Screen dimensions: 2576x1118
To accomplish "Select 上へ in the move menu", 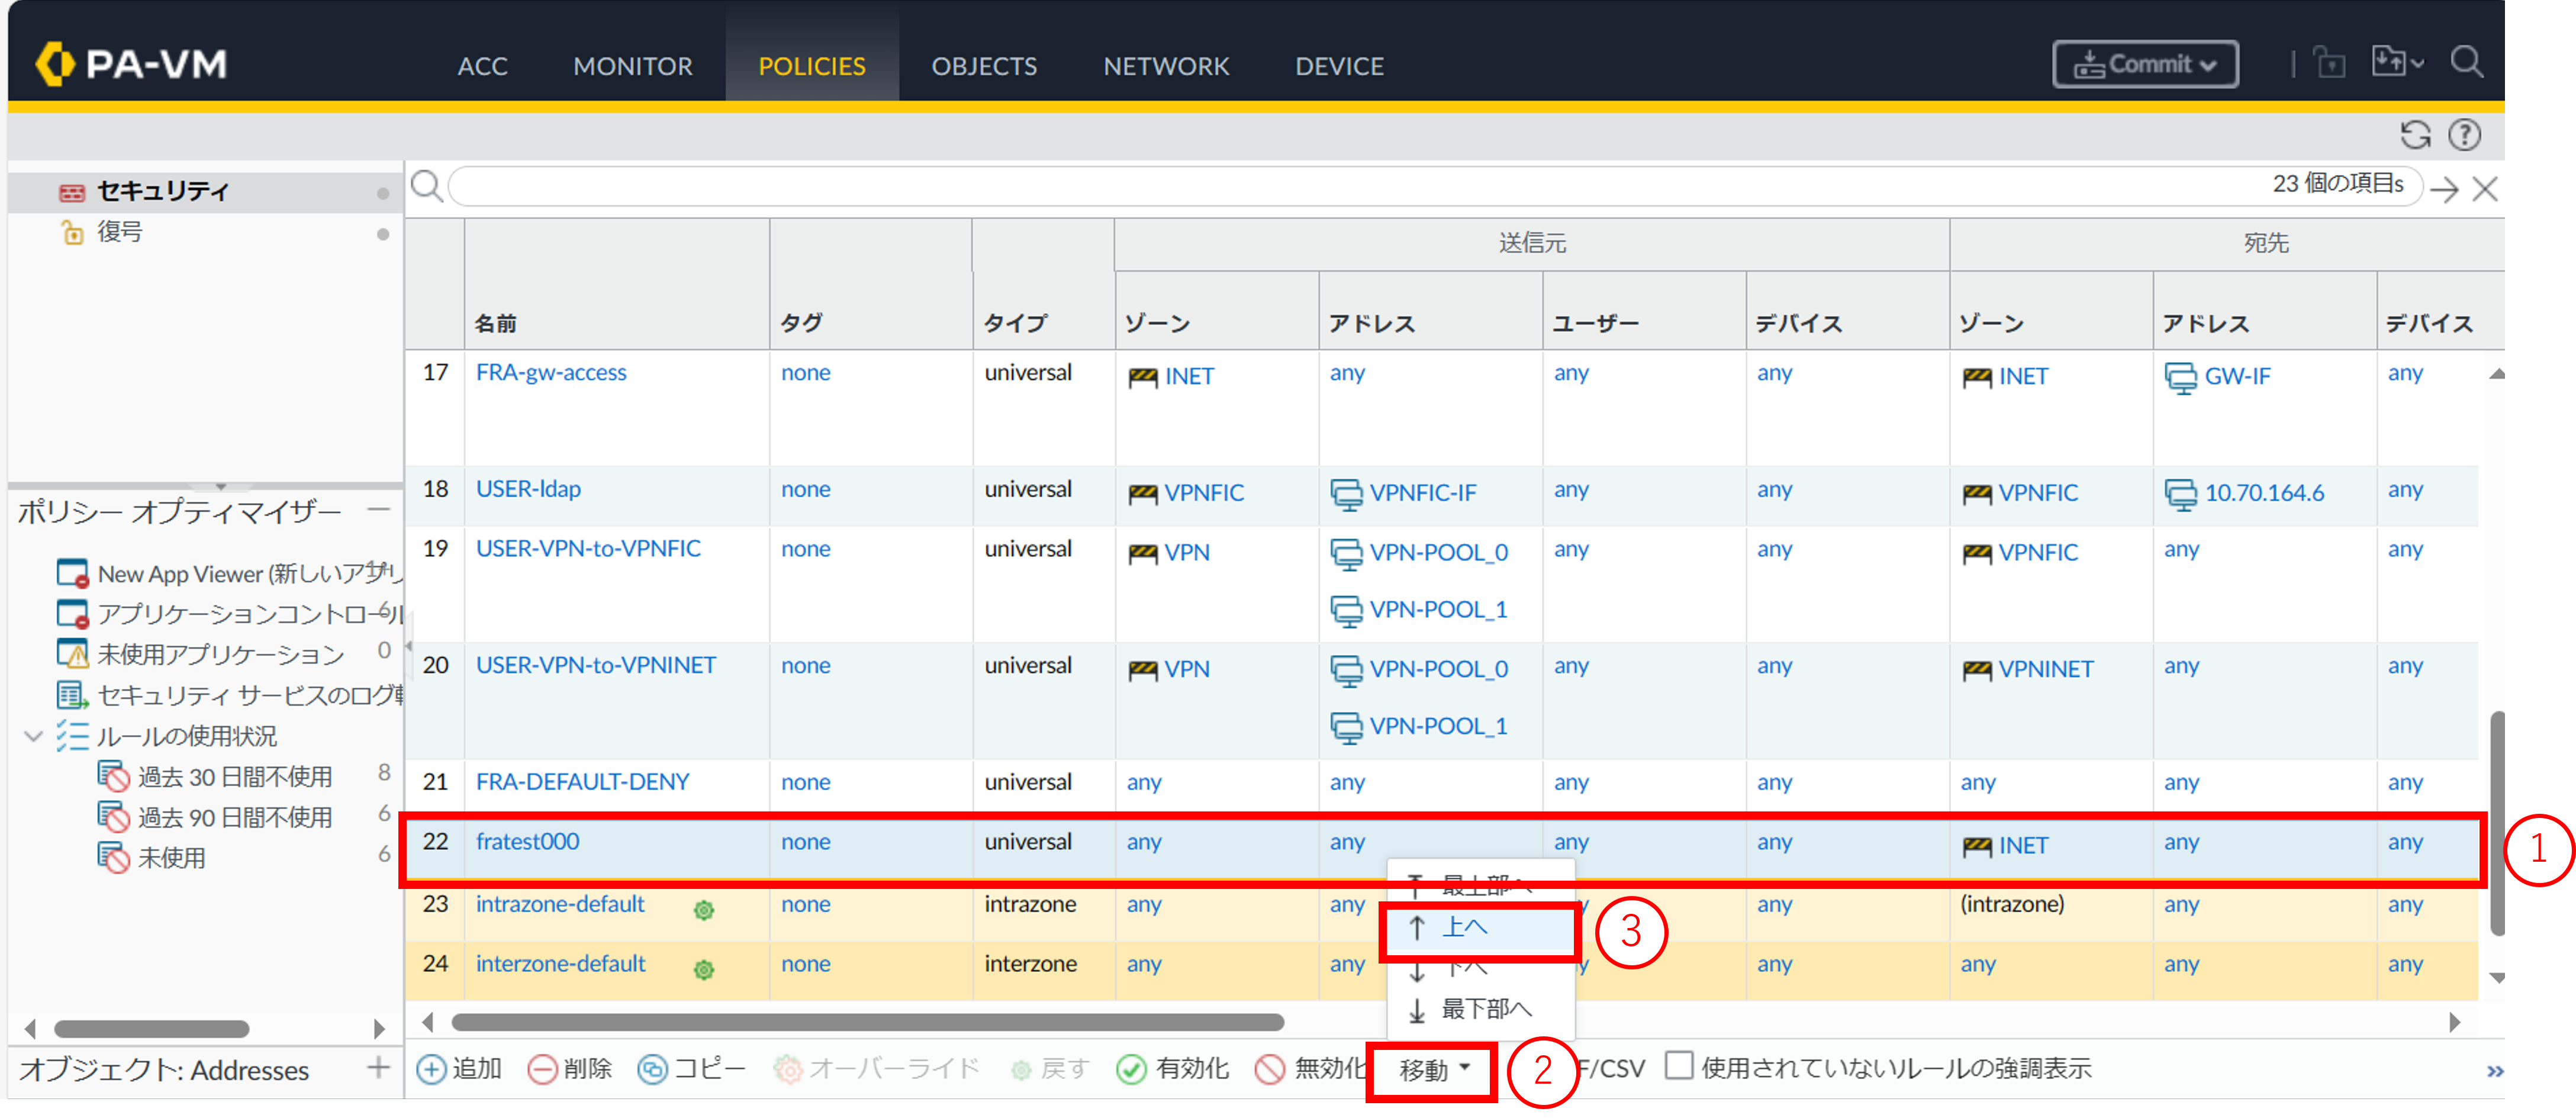I will [1465, 928].
